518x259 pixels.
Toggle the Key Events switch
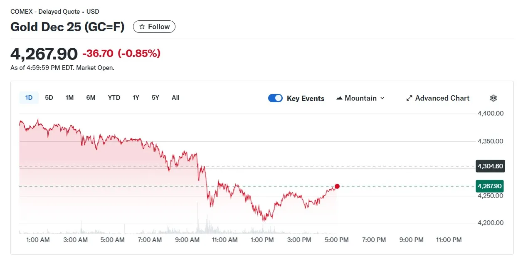click(x=275, y=98)
